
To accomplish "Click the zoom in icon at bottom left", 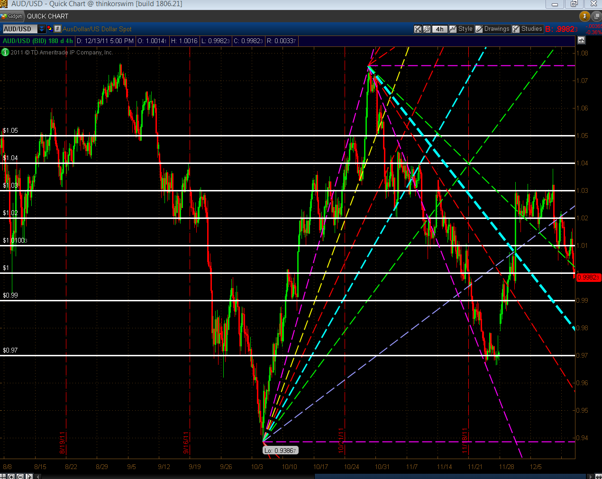I will [11, 476].
